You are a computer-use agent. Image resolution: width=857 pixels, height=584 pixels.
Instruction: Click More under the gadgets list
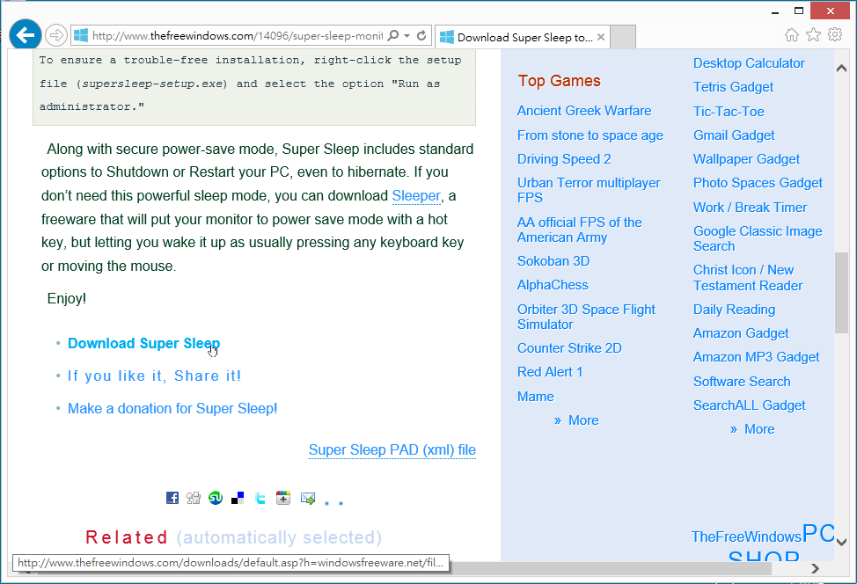click(x=759, y=429)
